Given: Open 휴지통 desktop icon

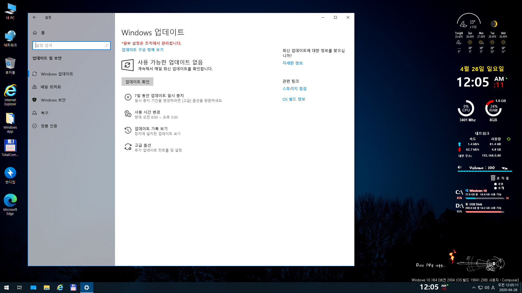Looking at the screenshot, I should coord(10,66).
